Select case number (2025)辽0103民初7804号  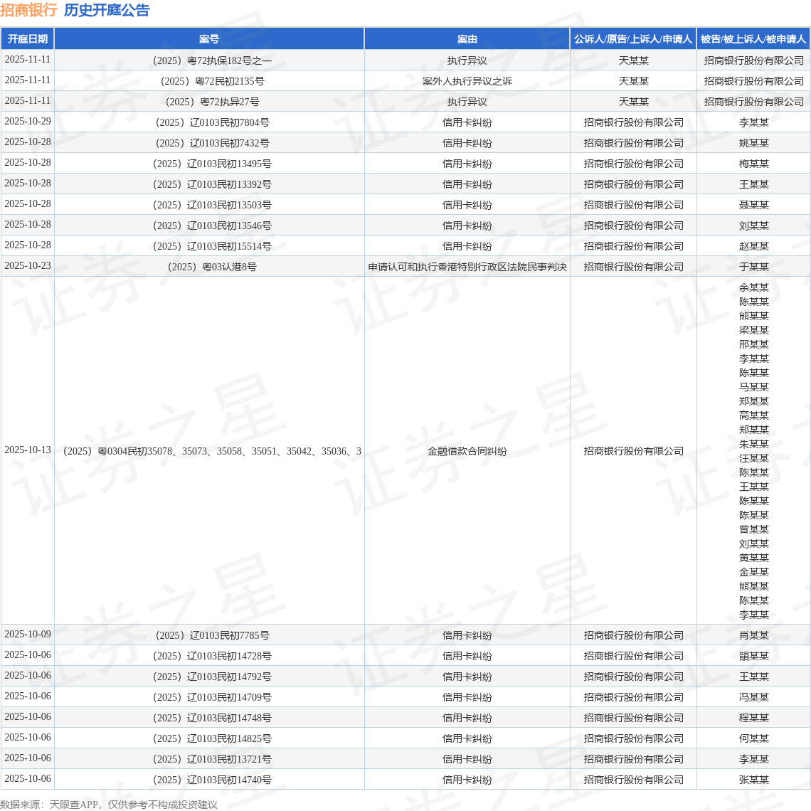[212, 122]
